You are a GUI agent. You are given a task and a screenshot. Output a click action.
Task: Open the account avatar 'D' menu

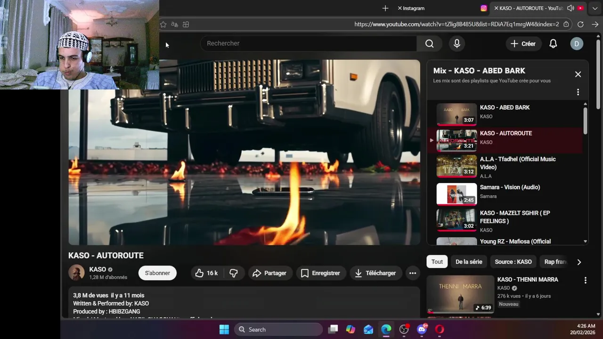click(x=577, y=44)
